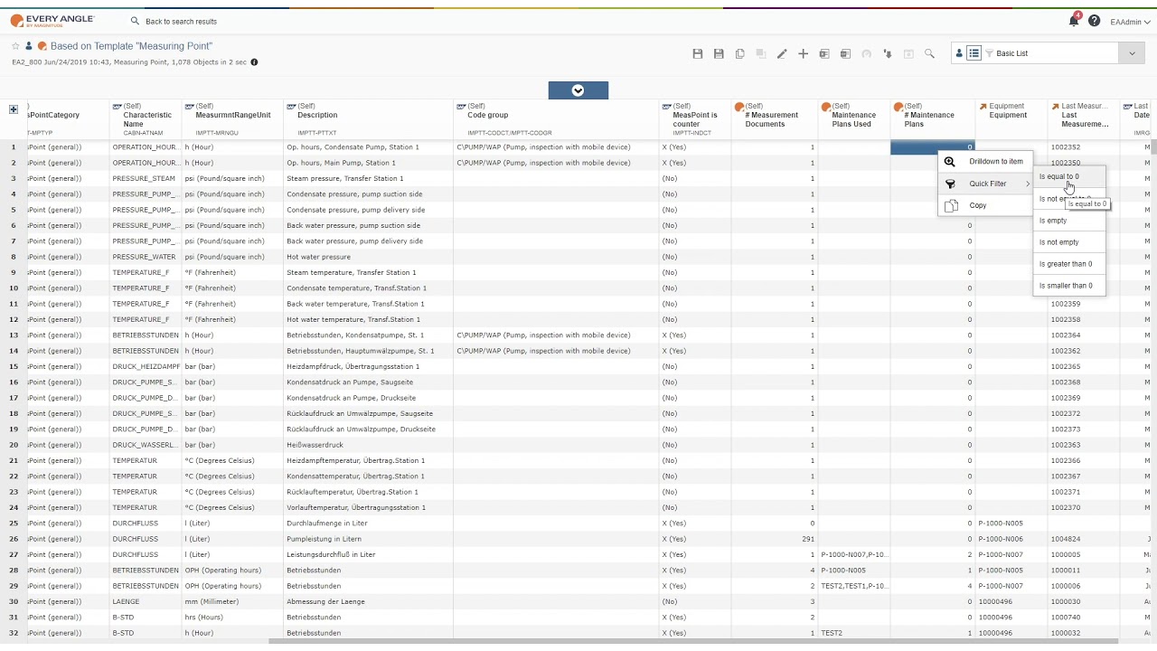The image size is (1157, 651).
Task: Click row number 13
Action: click(14, 335)
